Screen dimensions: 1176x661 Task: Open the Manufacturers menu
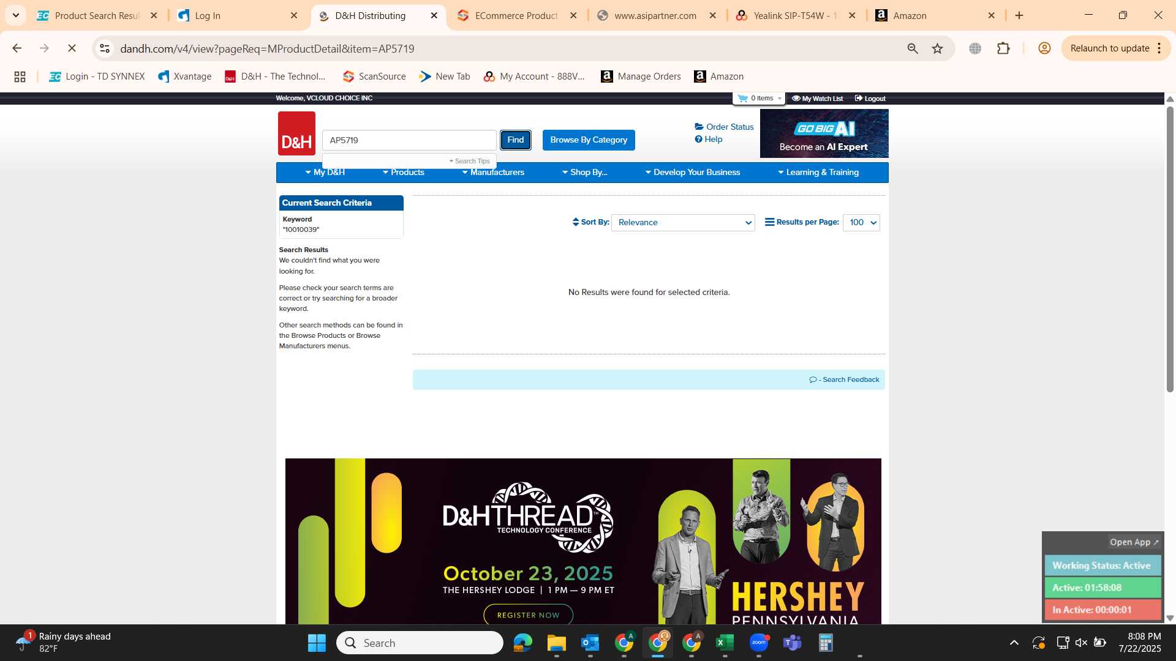[x=493, y=173]
